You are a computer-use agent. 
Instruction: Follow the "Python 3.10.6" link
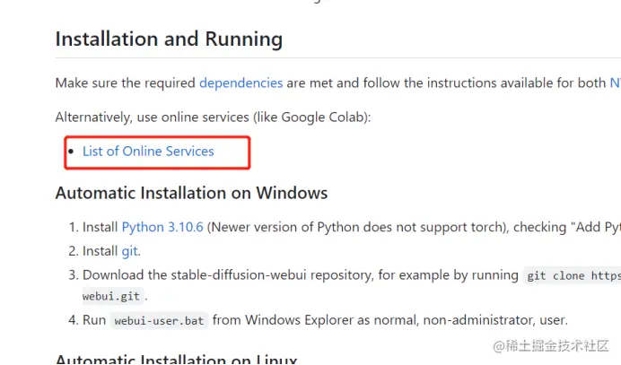click(162, 228)
